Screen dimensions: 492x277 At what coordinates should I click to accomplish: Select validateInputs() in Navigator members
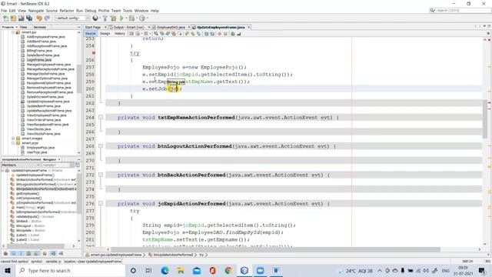tap(28, 217)
